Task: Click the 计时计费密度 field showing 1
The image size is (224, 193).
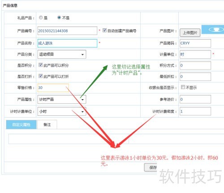Action: pos(195,111)
